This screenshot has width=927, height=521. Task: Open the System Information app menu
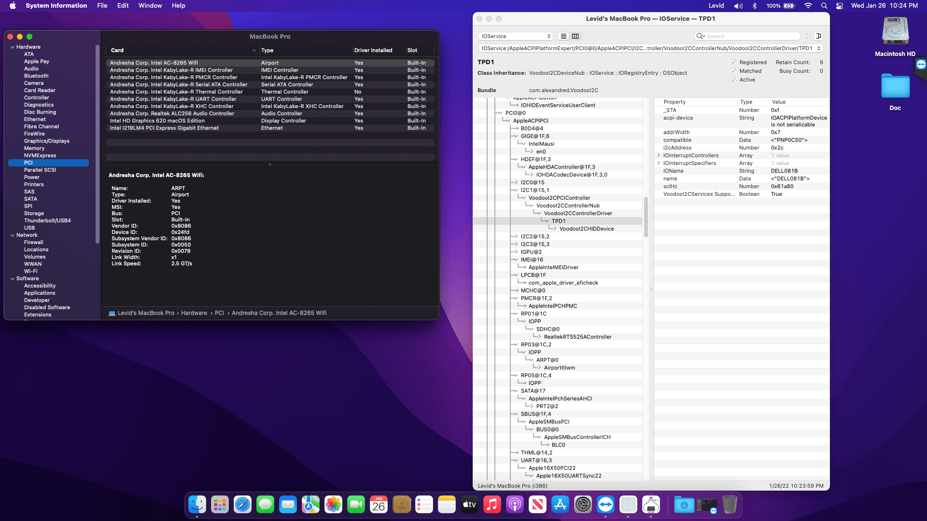click(x=56, y=6)
